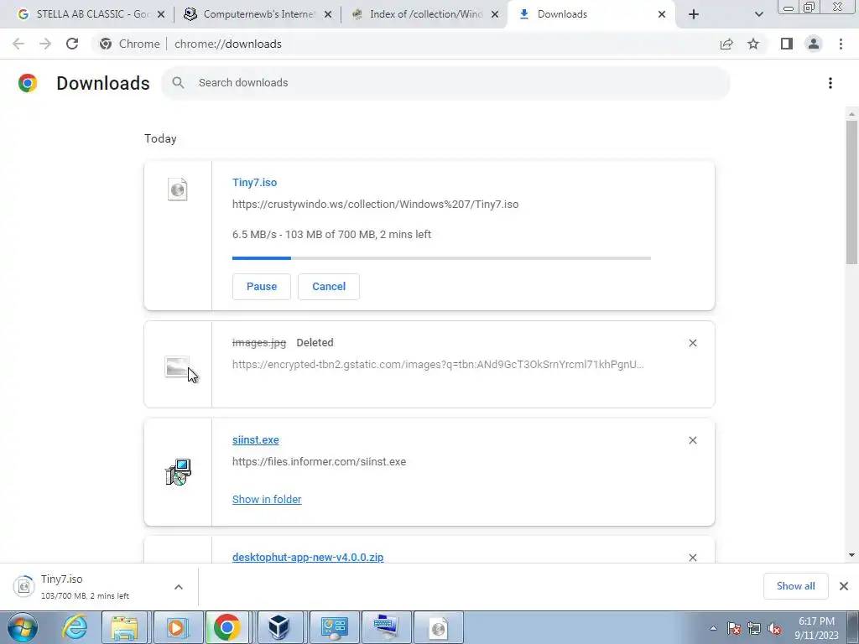Click the search magnifier icon
859x644 pixels.
[x=178, y=83]
